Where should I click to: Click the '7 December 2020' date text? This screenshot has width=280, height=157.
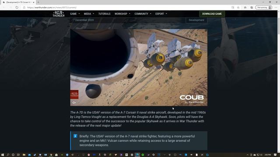pyautogui.click(x=84, y=20)
